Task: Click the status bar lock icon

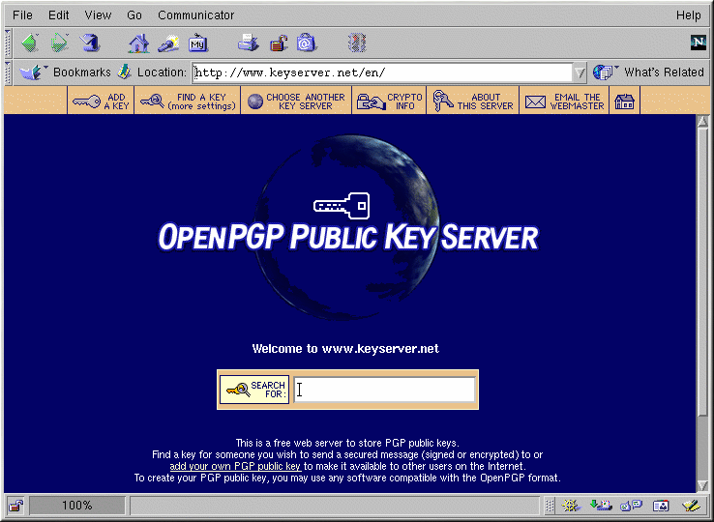Action: pos(16,506)
